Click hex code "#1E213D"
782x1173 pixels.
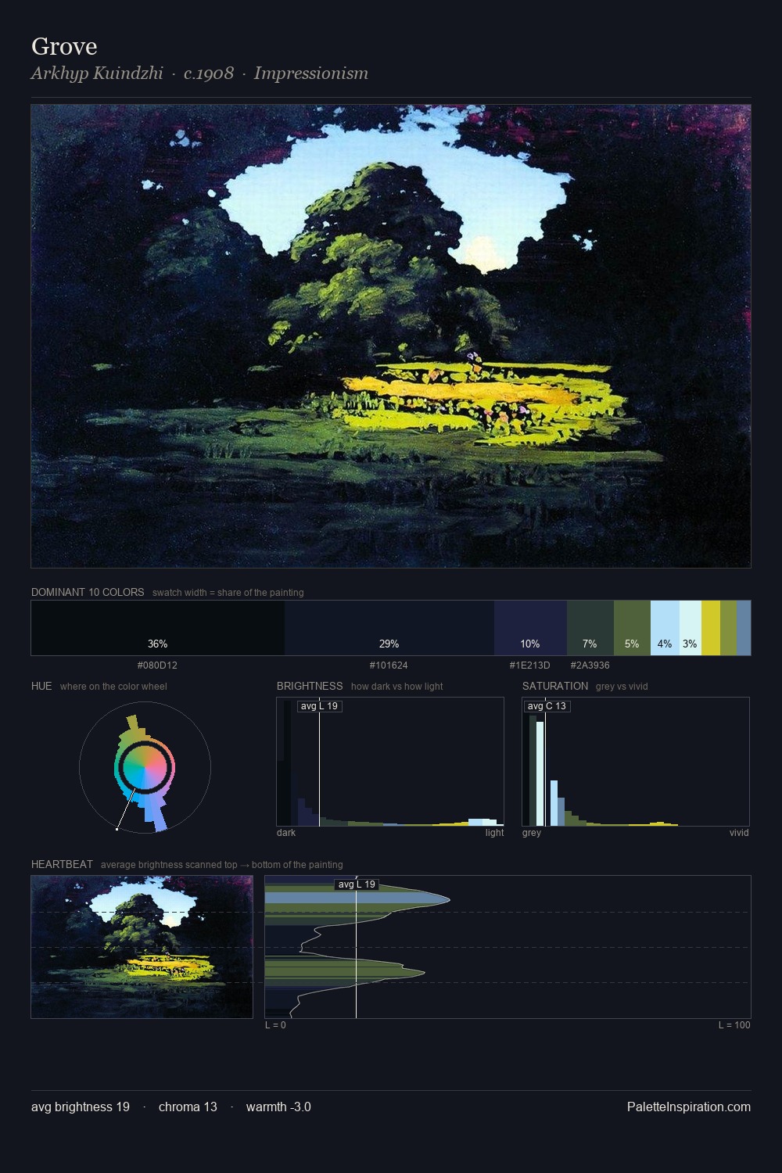click(x=530, y=665)
